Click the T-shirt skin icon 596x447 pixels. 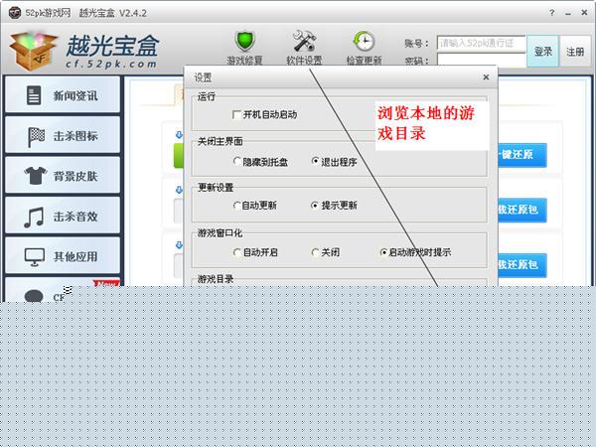coord(36,176)
